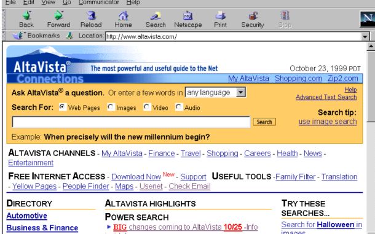Open the Finance channel link
The image size is (375, 234).
(x=162, y=153)
